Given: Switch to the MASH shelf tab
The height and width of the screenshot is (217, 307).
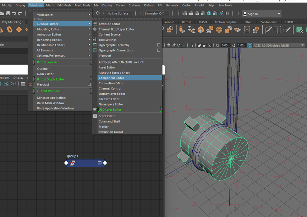Looking at the screenshot, I should click(x=203, y=22).
